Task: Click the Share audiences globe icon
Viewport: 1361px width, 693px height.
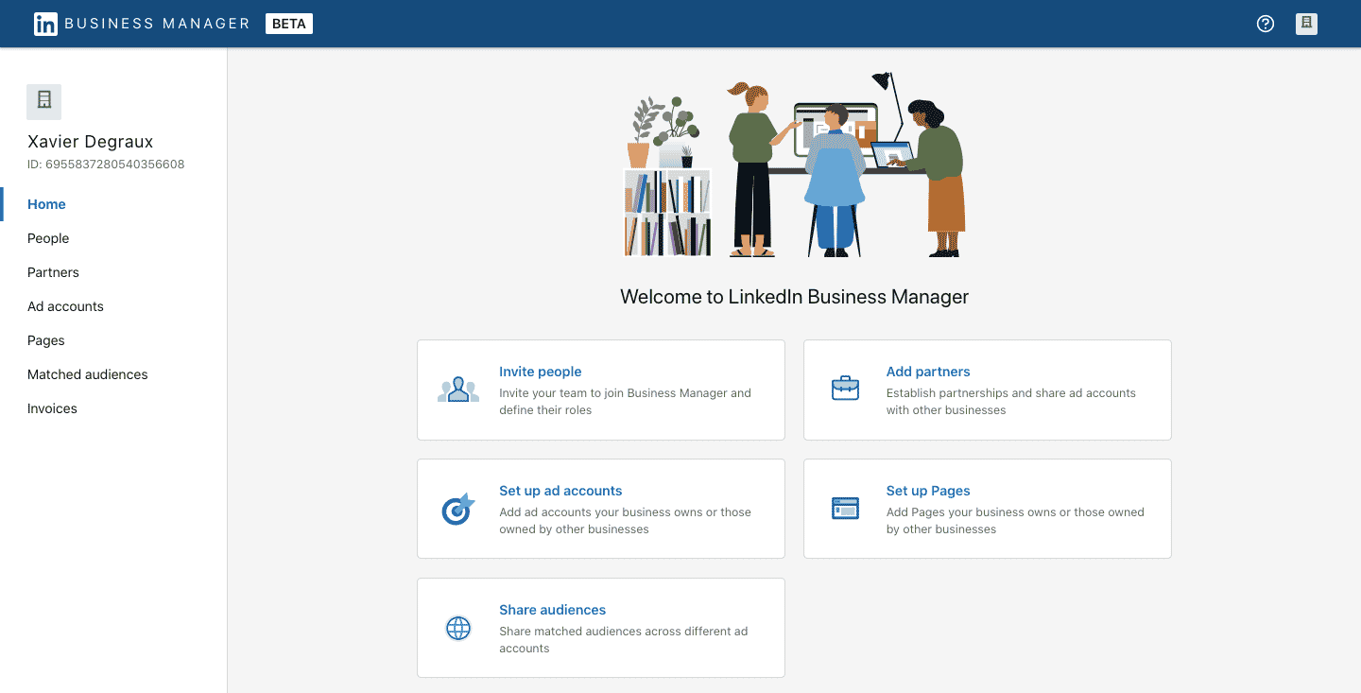Action: 458,628
